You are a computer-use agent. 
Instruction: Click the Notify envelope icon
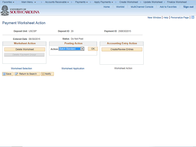coord(43,74)
